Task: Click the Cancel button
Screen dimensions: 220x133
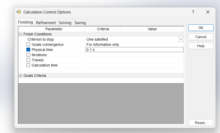Action: 201,37
